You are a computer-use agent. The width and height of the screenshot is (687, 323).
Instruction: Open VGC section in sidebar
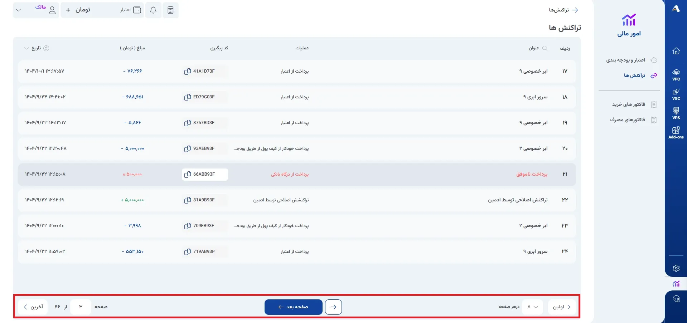tap(676, 94)
